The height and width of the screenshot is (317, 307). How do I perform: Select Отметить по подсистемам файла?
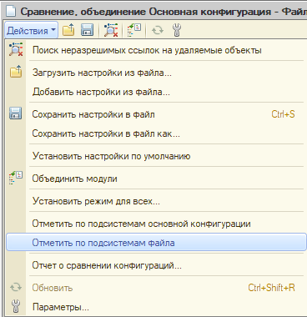[x=156, y=243]
